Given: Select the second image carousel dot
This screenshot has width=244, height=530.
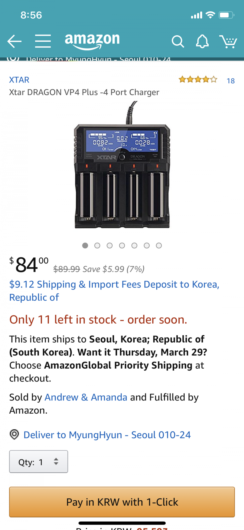Looking at the screenshot, I should click(x=97, y=246).
